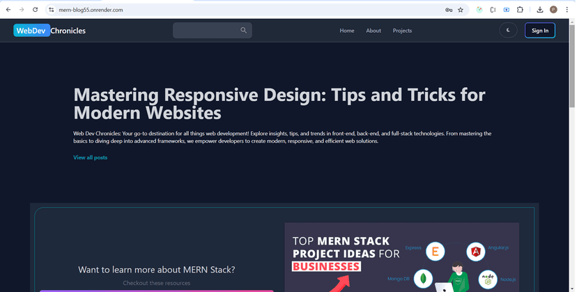Screen dimensions: 577x292
Task: Click the browser profile avatar
Action: 553,10
